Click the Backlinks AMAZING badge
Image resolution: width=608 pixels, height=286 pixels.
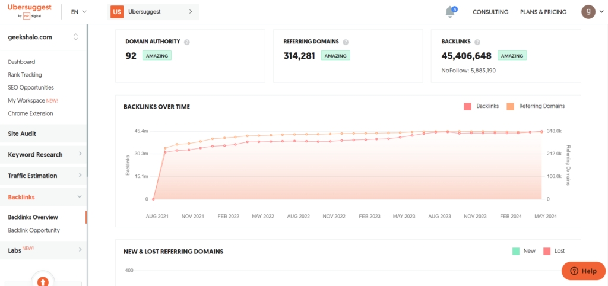coord(512,56)
